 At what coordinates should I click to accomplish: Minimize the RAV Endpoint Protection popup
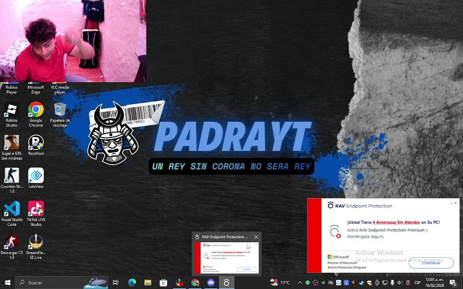click(x=451, y=203)
